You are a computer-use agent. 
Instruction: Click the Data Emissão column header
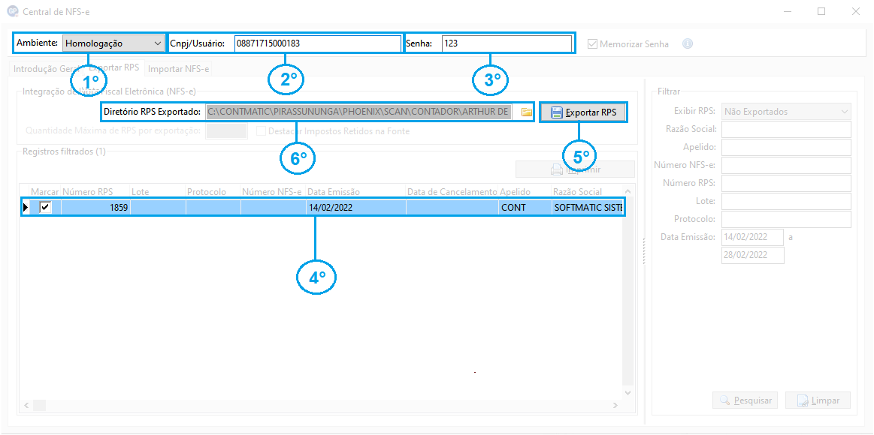coord(355,191)
